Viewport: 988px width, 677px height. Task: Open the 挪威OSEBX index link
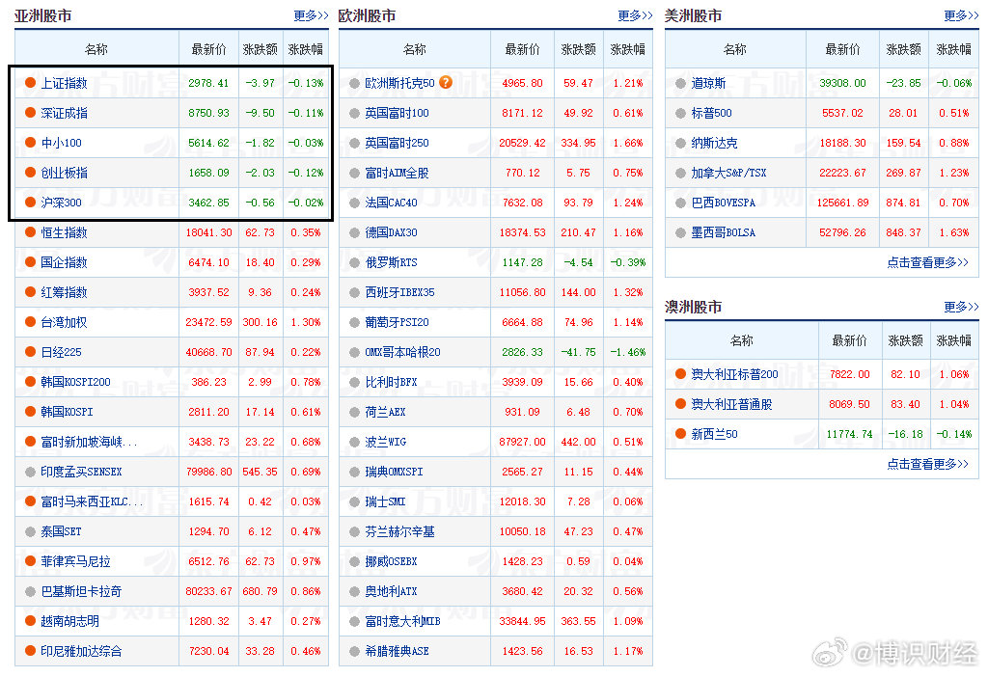click(x=392, y=561)
